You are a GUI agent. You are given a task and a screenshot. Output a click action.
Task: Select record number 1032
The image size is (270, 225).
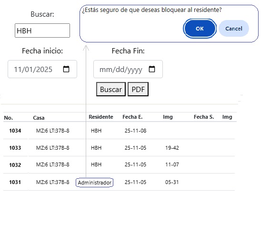click(15, 165)
